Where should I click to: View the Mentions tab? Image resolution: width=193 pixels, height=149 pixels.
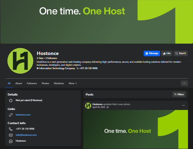click(59, 83)
